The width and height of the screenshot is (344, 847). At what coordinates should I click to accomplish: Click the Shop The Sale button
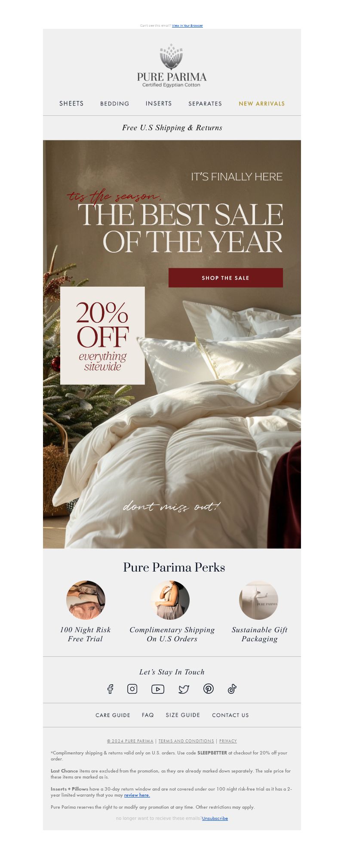pyautogui.click(x=226, y=278)
